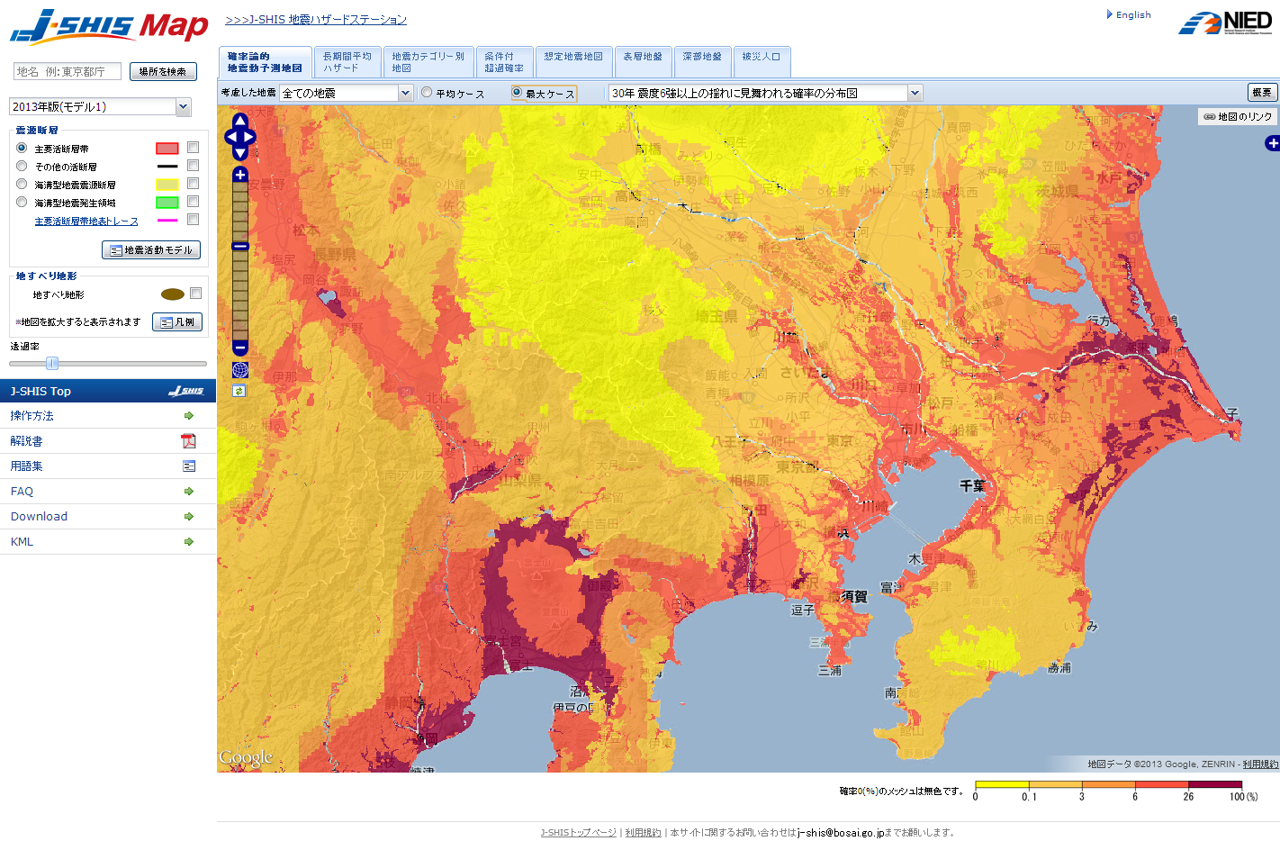The width and height of the screenshot is (1280, 841).
Task: Open the 解説書 PDF icon
Action: coord(188,441)
